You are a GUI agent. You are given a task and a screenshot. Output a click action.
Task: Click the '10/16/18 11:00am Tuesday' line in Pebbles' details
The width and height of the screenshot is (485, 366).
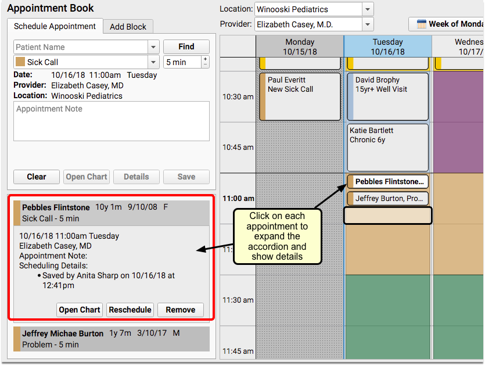pyautogui.click(x=69, y=236)
